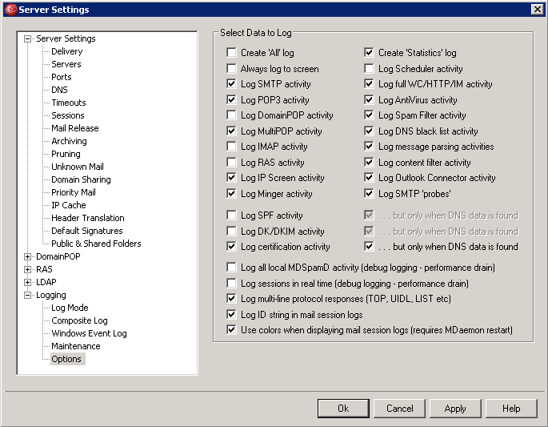The height and width of the screenshot is (427, 548).
Task: Expand the RAS tree node
Action: [x=28, y=269]
